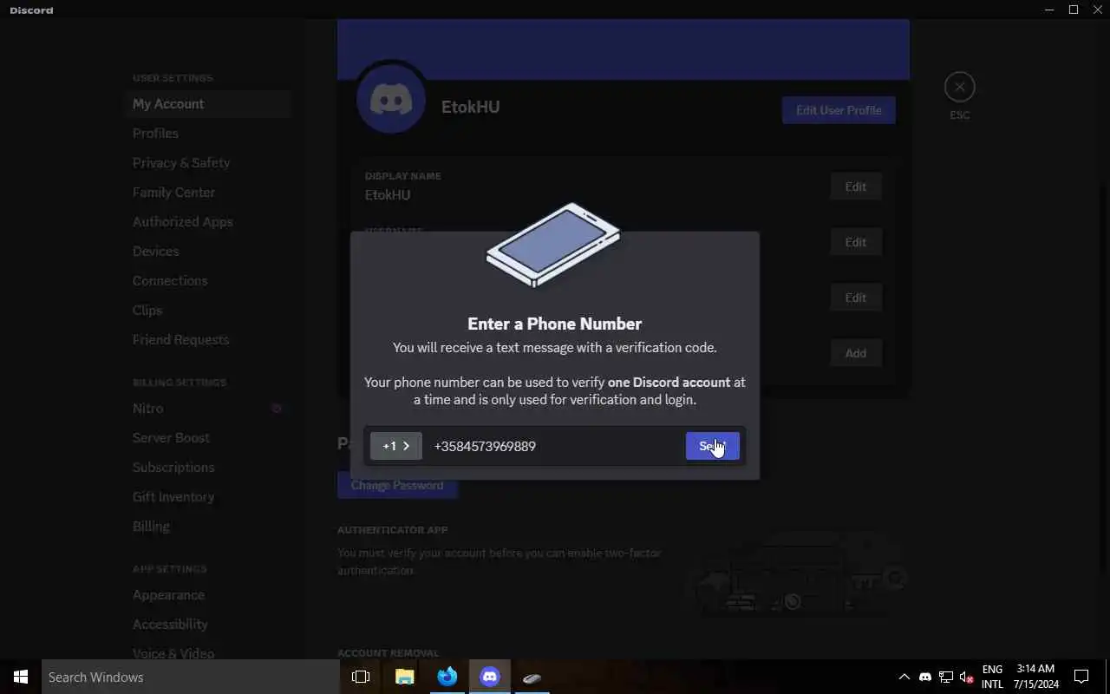Open Subscriptions page

207,467
